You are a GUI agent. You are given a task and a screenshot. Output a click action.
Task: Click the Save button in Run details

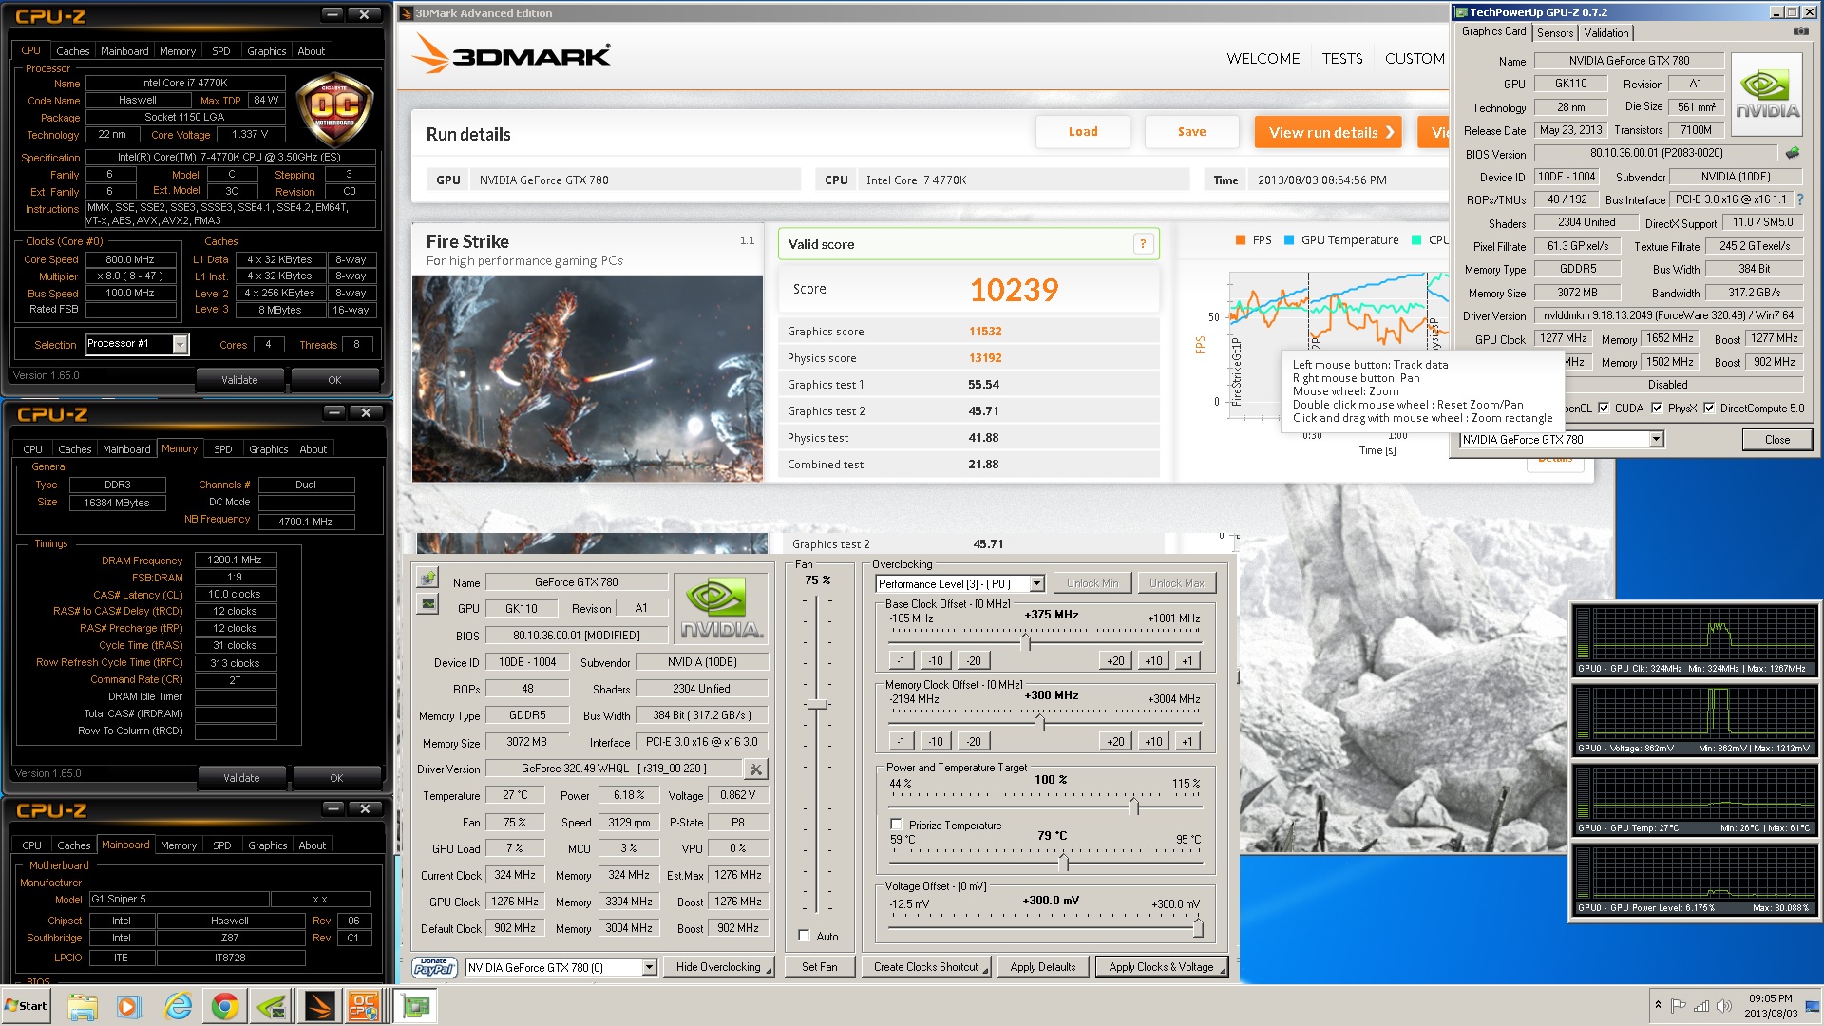click(1191, 132)
